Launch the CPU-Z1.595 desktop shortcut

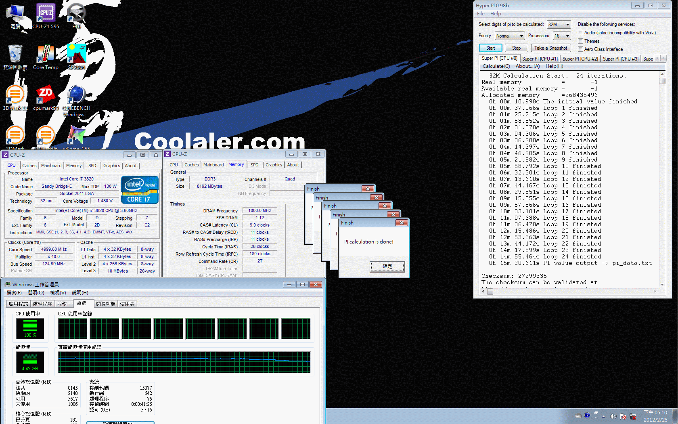point(46,15)
